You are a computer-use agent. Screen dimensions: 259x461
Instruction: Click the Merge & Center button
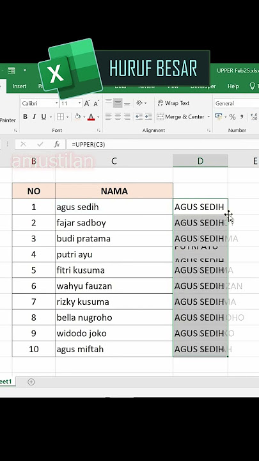pos(180,117)
